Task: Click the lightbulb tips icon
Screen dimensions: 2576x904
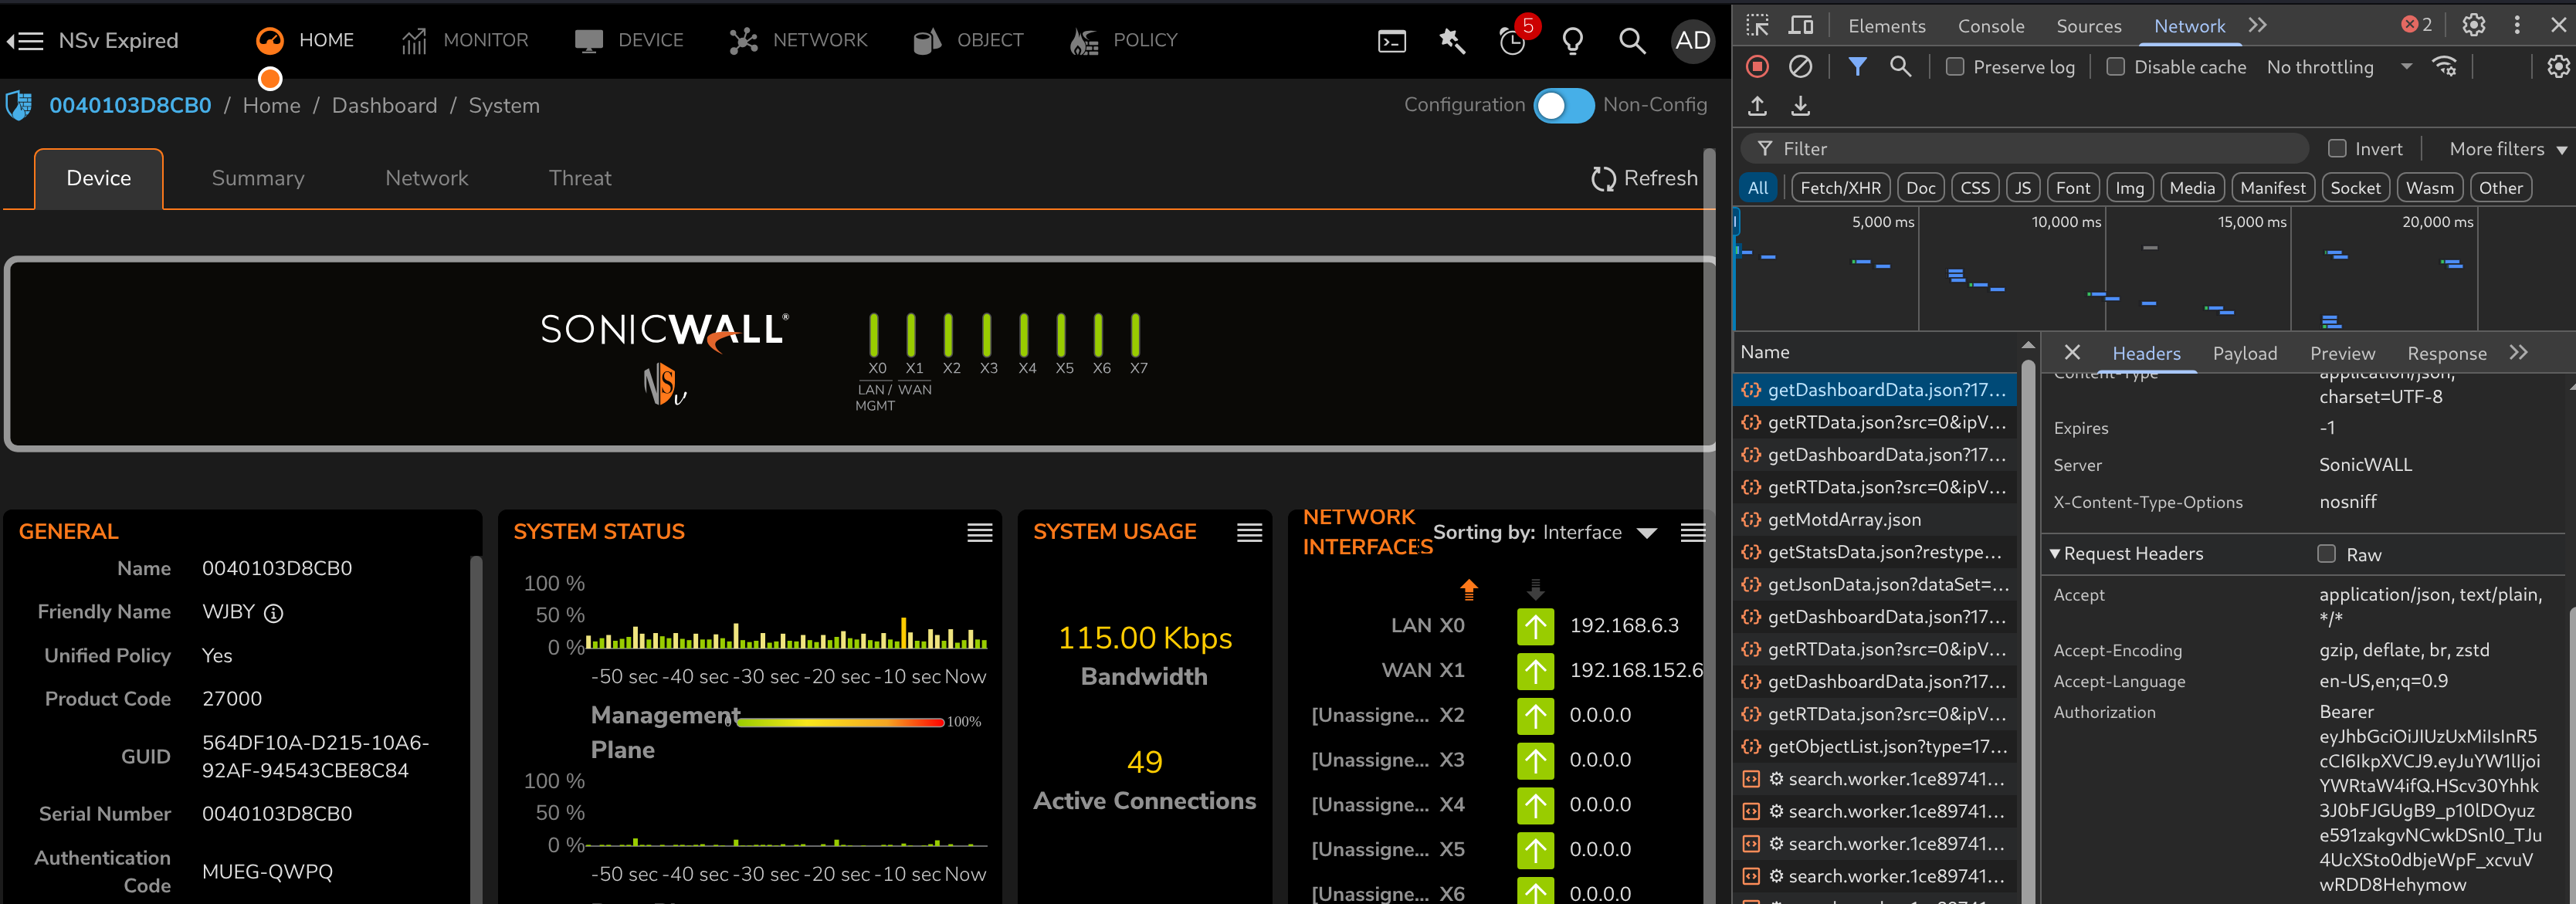Action: [1572, 41]
